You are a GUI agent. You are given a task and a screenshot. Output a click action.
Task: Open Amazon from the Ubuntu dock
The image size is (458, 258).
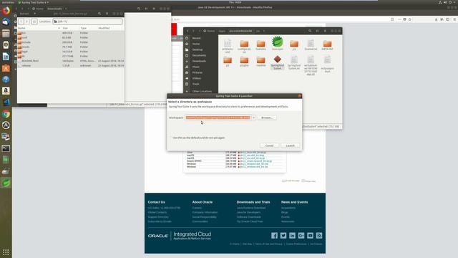(6, 91)
